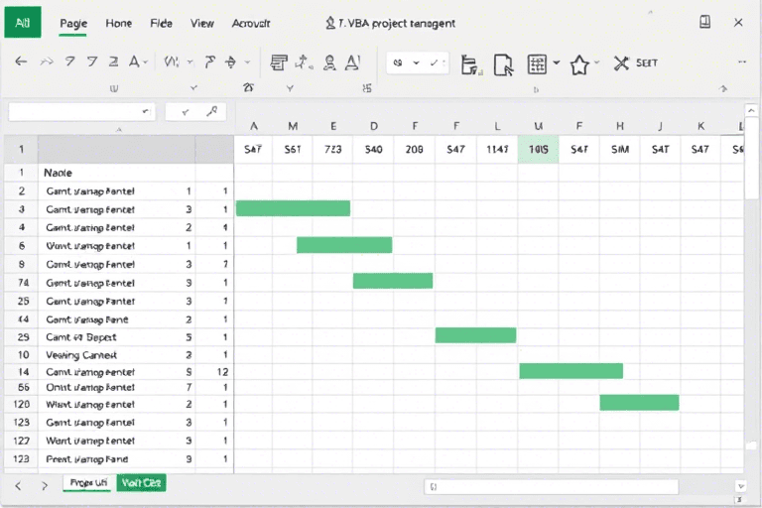Expand the name box dropdown arrow
762x508 pixels.
click(146, 112)
